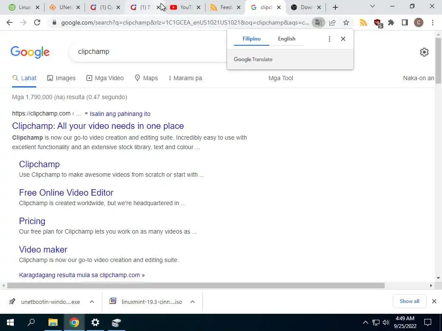This screenshot has width=442, height=331.
Task: Click Isalin ang pahinang ito link
Action: click(x=120, y=114)
